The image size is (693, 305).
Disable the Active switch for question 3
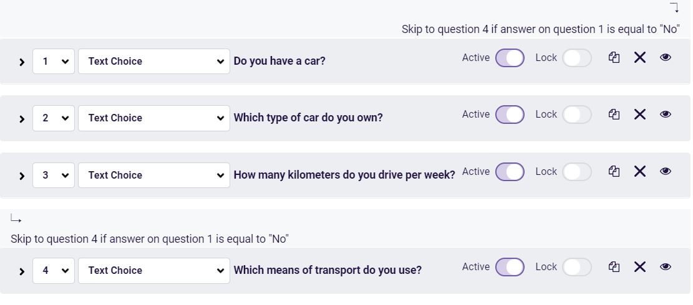(x=510, y=171)
